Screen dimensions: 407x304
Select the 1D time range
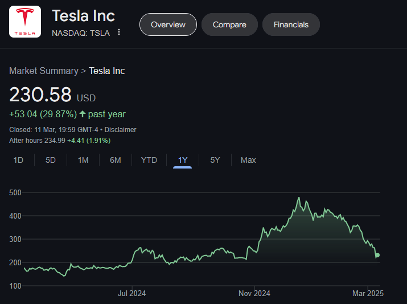(18, 160)
